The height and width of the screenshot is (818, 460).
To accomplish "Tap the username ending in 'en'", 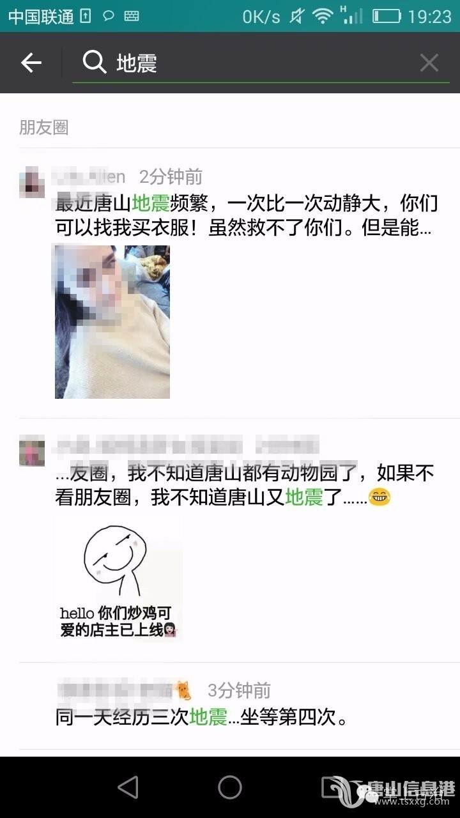I will tap(91, 176).
